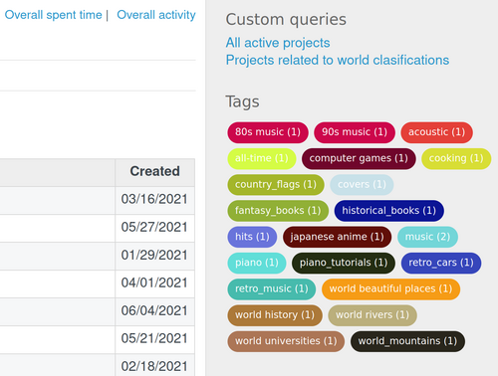This screenshot has height=376, width=498.
Task: Filter by the music (2) tag
Action: [x=427, y=237]
